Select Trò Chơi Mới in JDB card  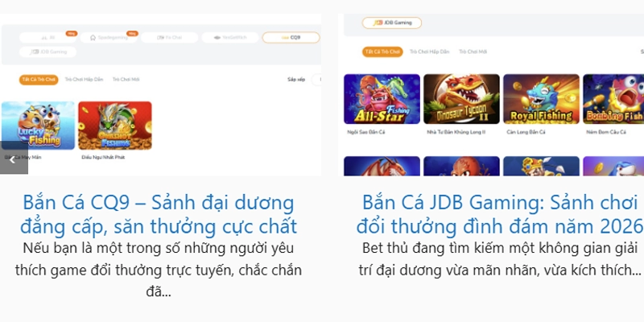click(473, 52)
